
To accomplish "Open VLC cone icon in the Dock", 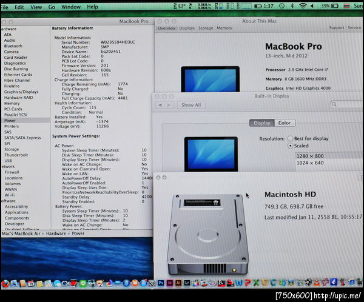I will (x=317, y=283).
